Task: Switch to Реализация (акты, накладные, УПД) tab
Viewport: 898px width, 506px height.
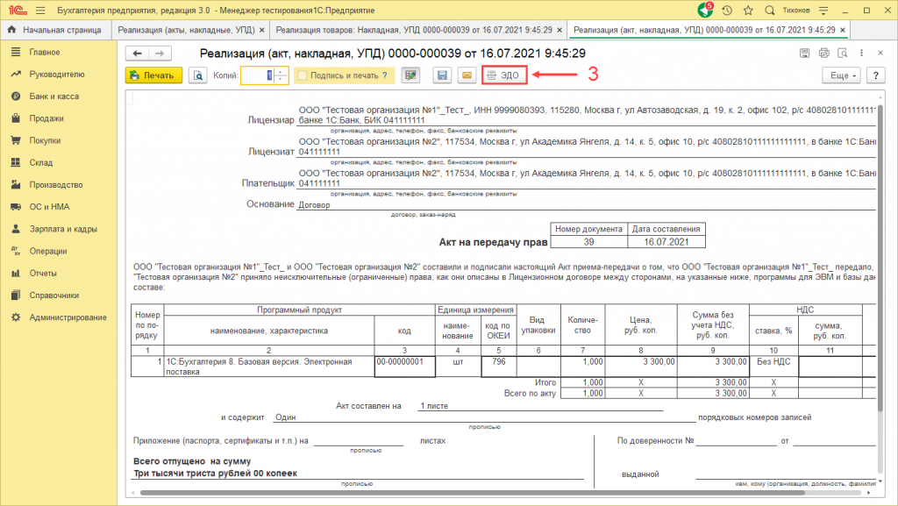Action: coord(186,30)
